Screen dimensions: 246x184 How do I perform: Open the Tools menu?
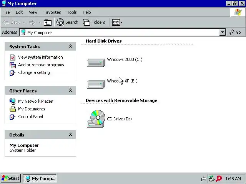click(x=72, y=12)
